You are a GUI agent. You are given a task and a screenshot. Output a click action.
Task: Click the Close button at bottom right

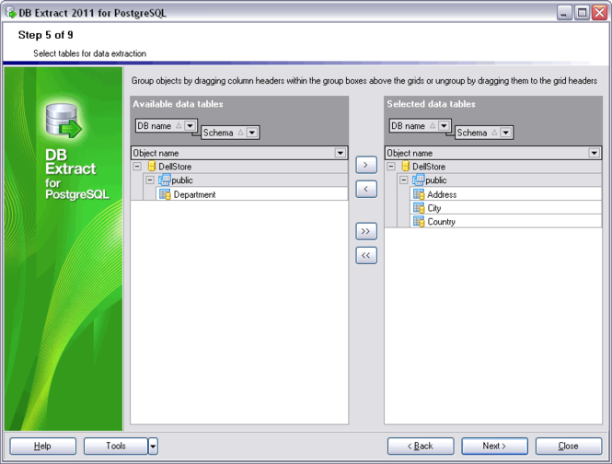coord(569,446)
